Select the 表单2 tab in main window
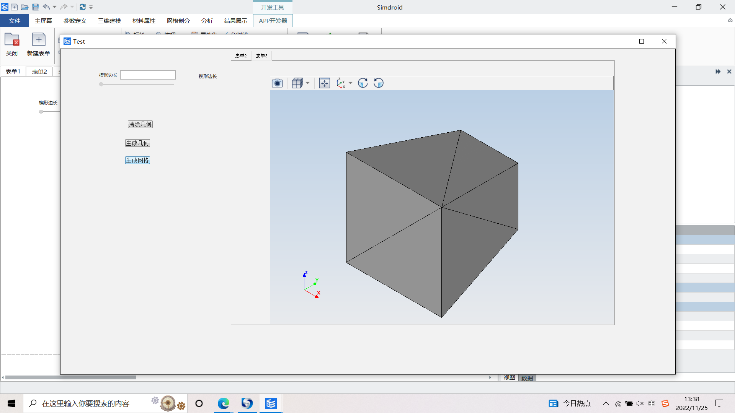Image resolution: width=735 pixels, height=413 pixels. pyautogui.click(x=39, y=72)
